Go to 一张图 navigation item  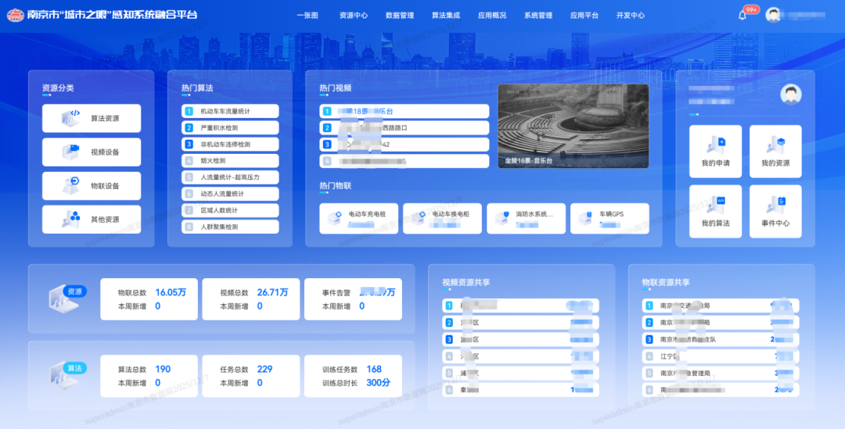[x=307, y=16]
